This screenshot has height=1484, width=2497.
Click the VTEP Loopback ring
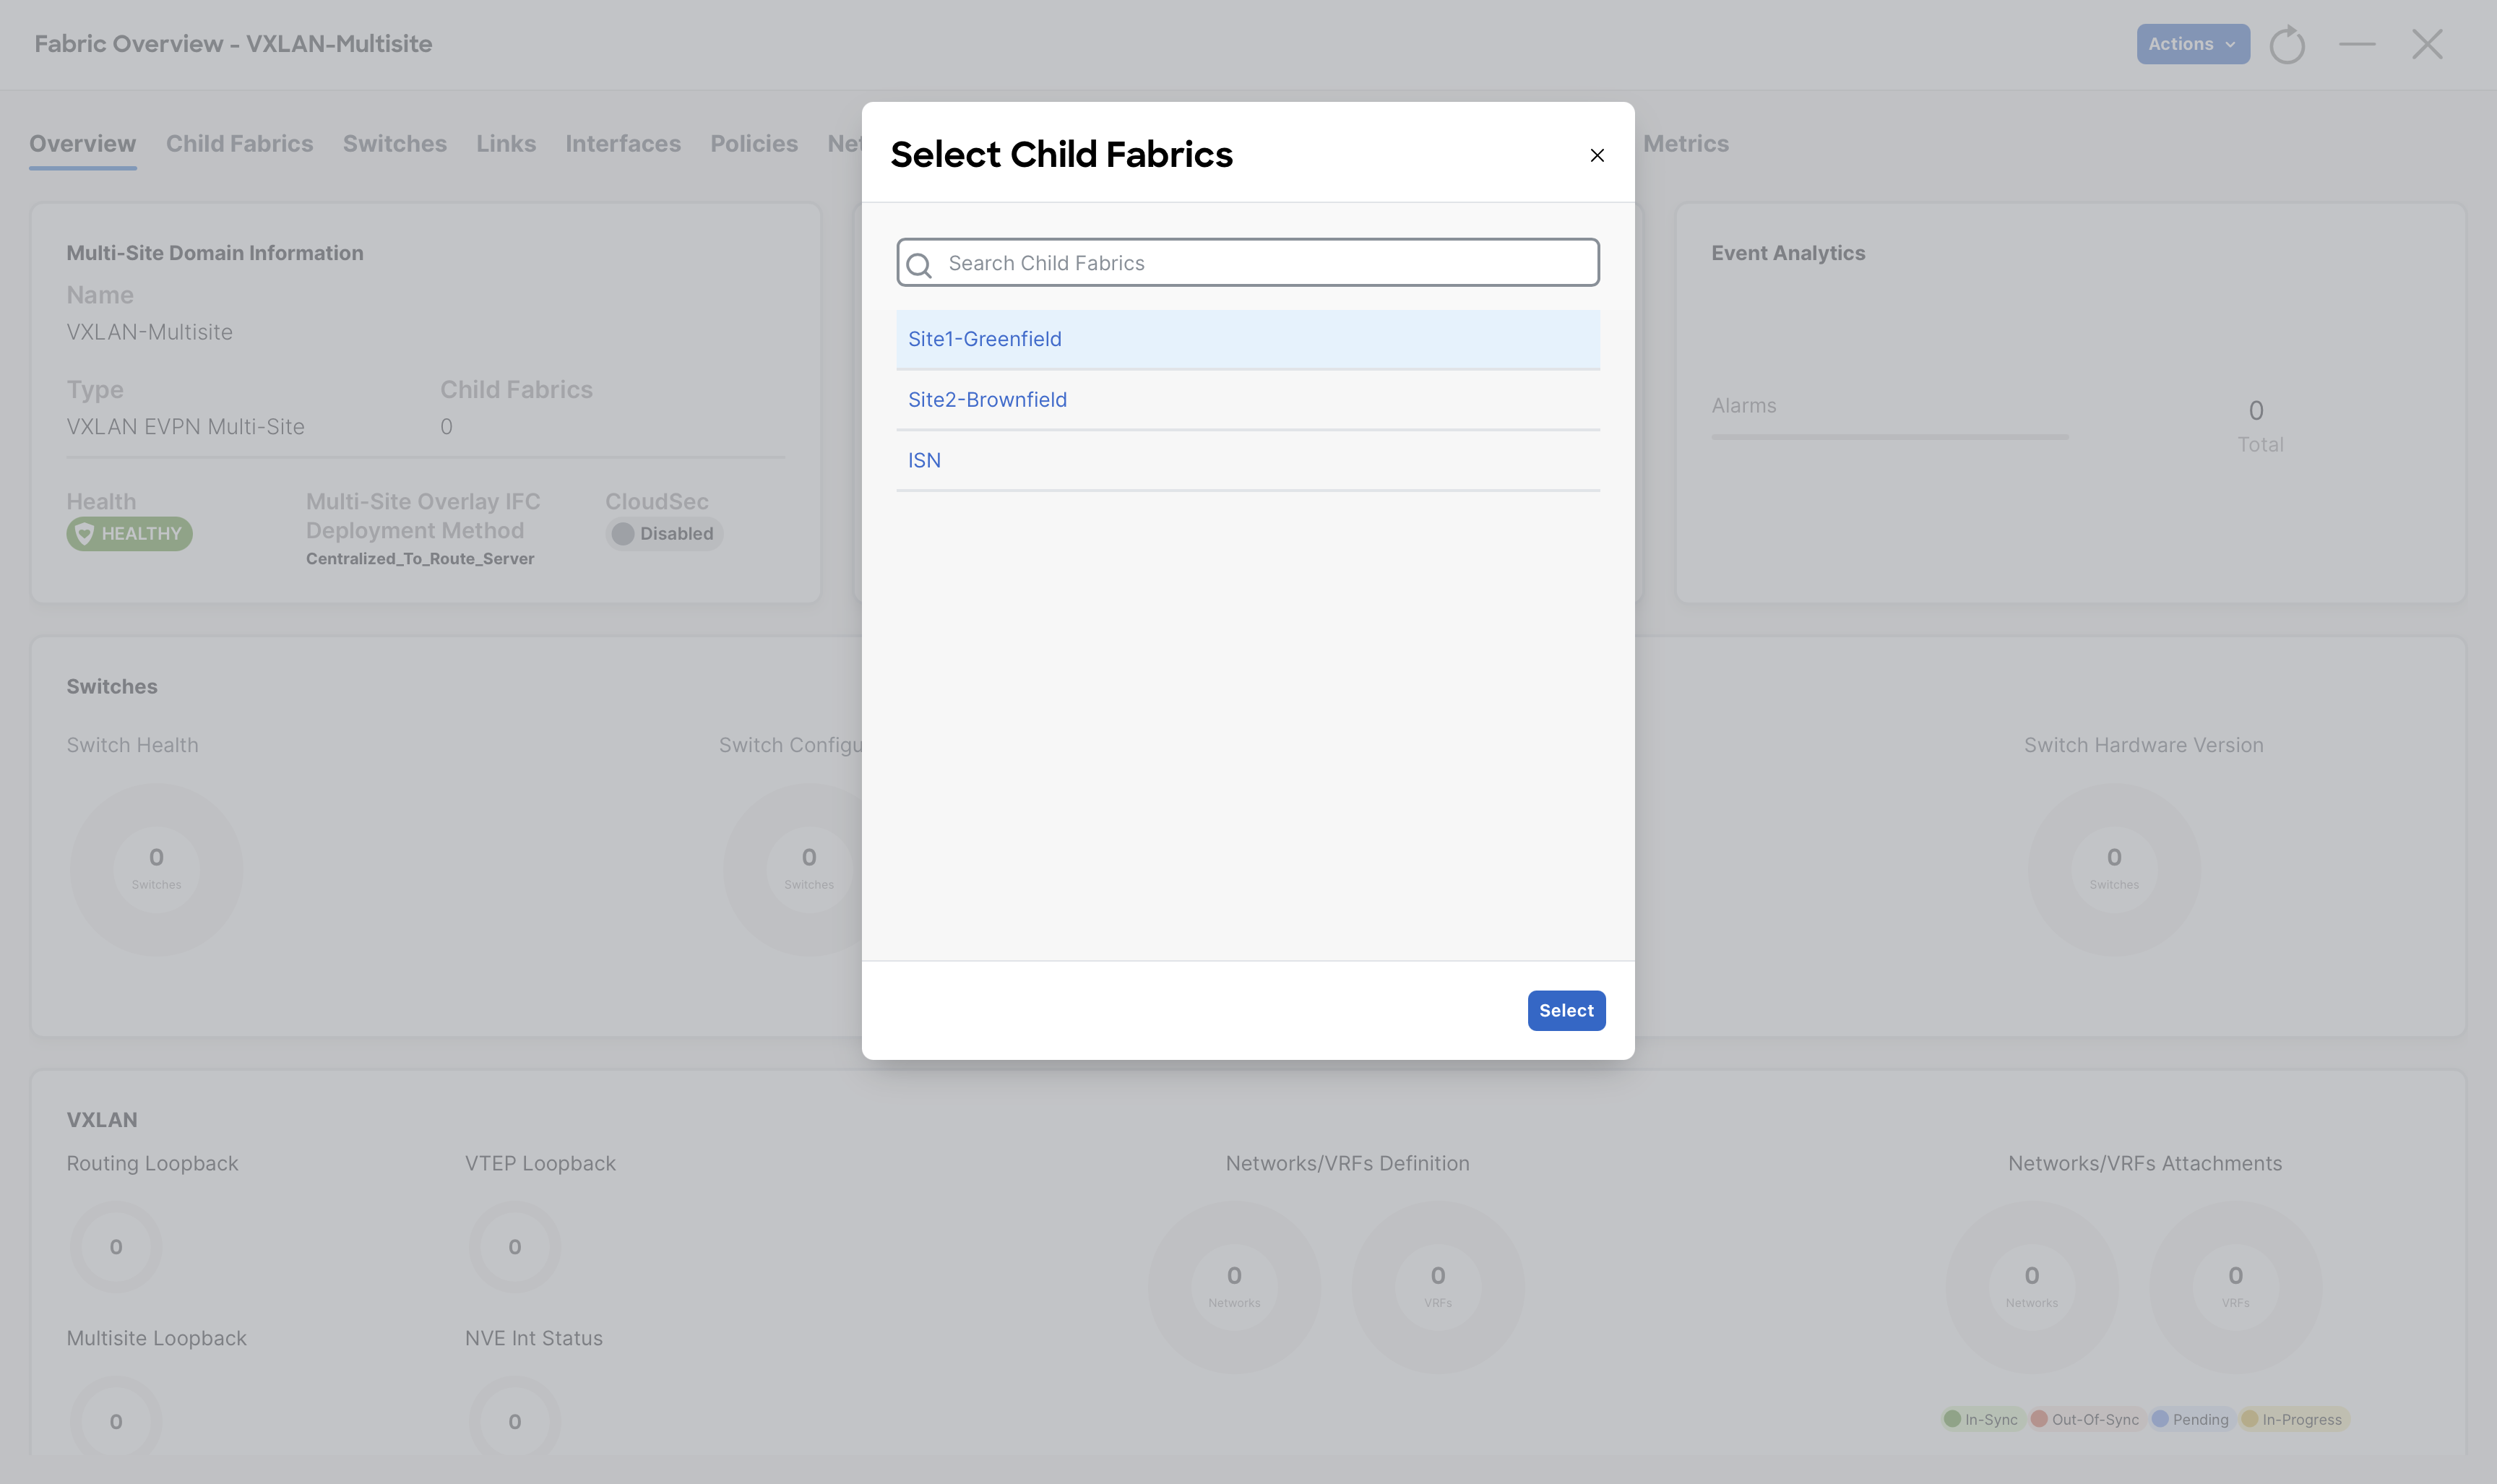click(x=515, y=1247)
